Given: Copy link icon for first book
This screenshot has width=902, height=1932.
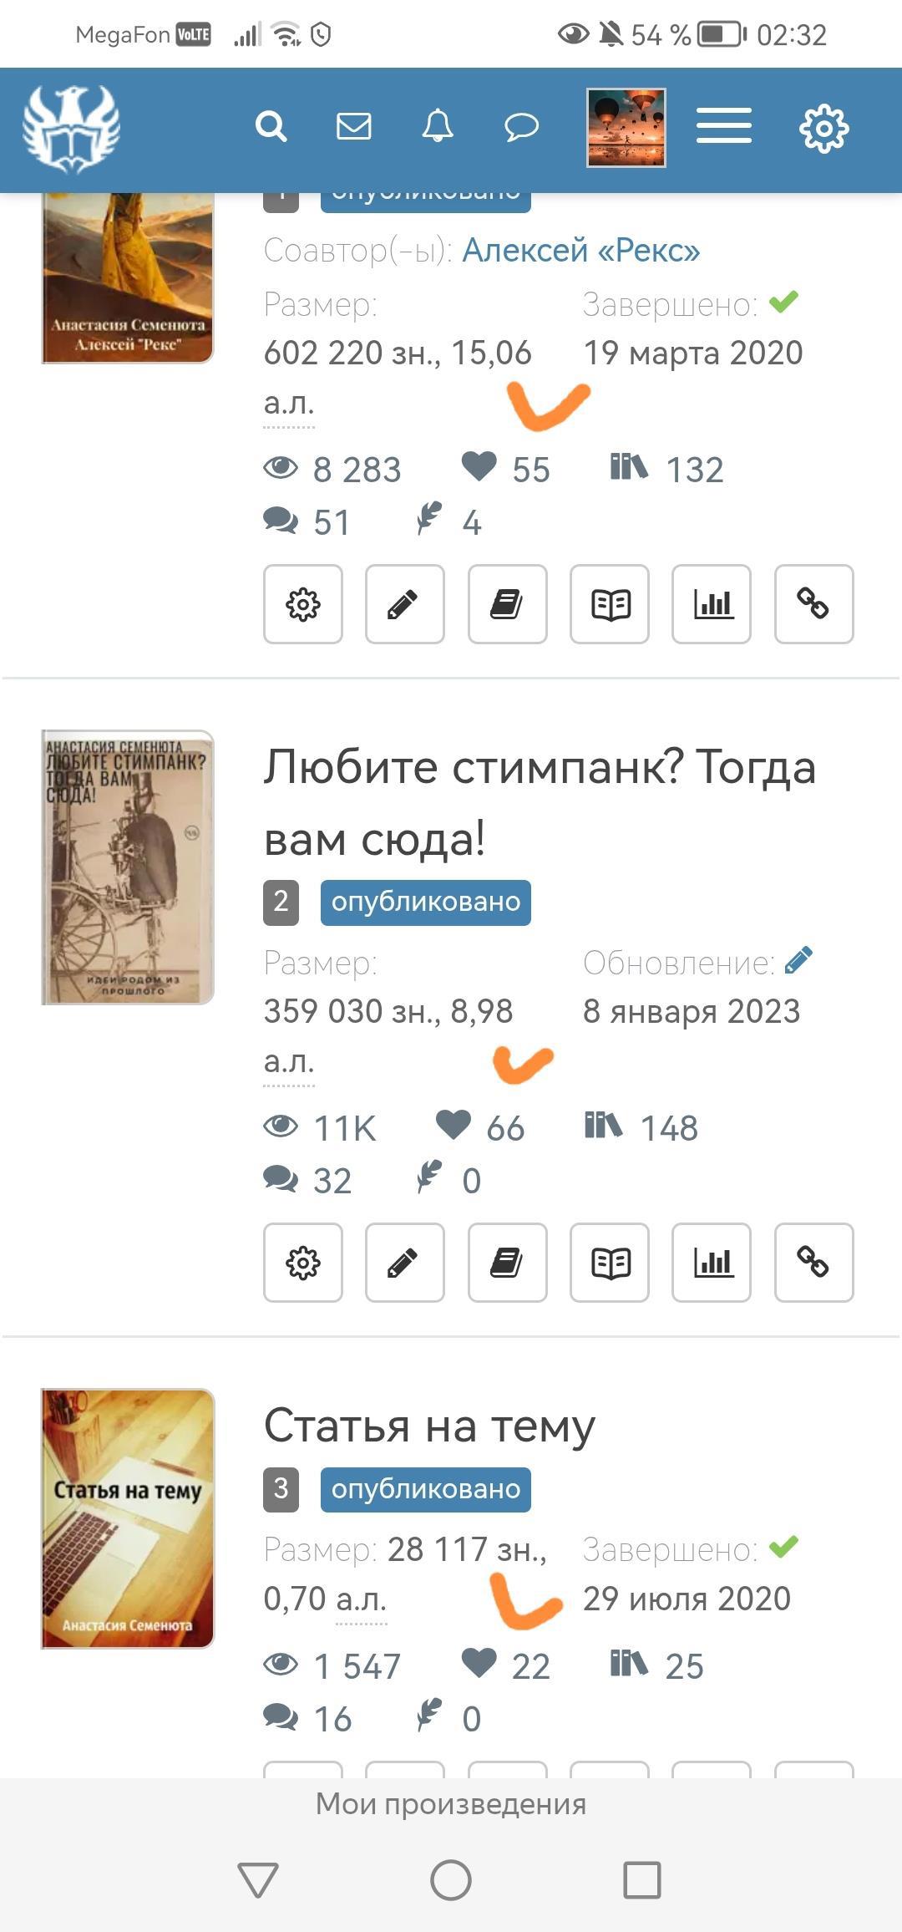Looking at the screenshot, I should point(814,604).
